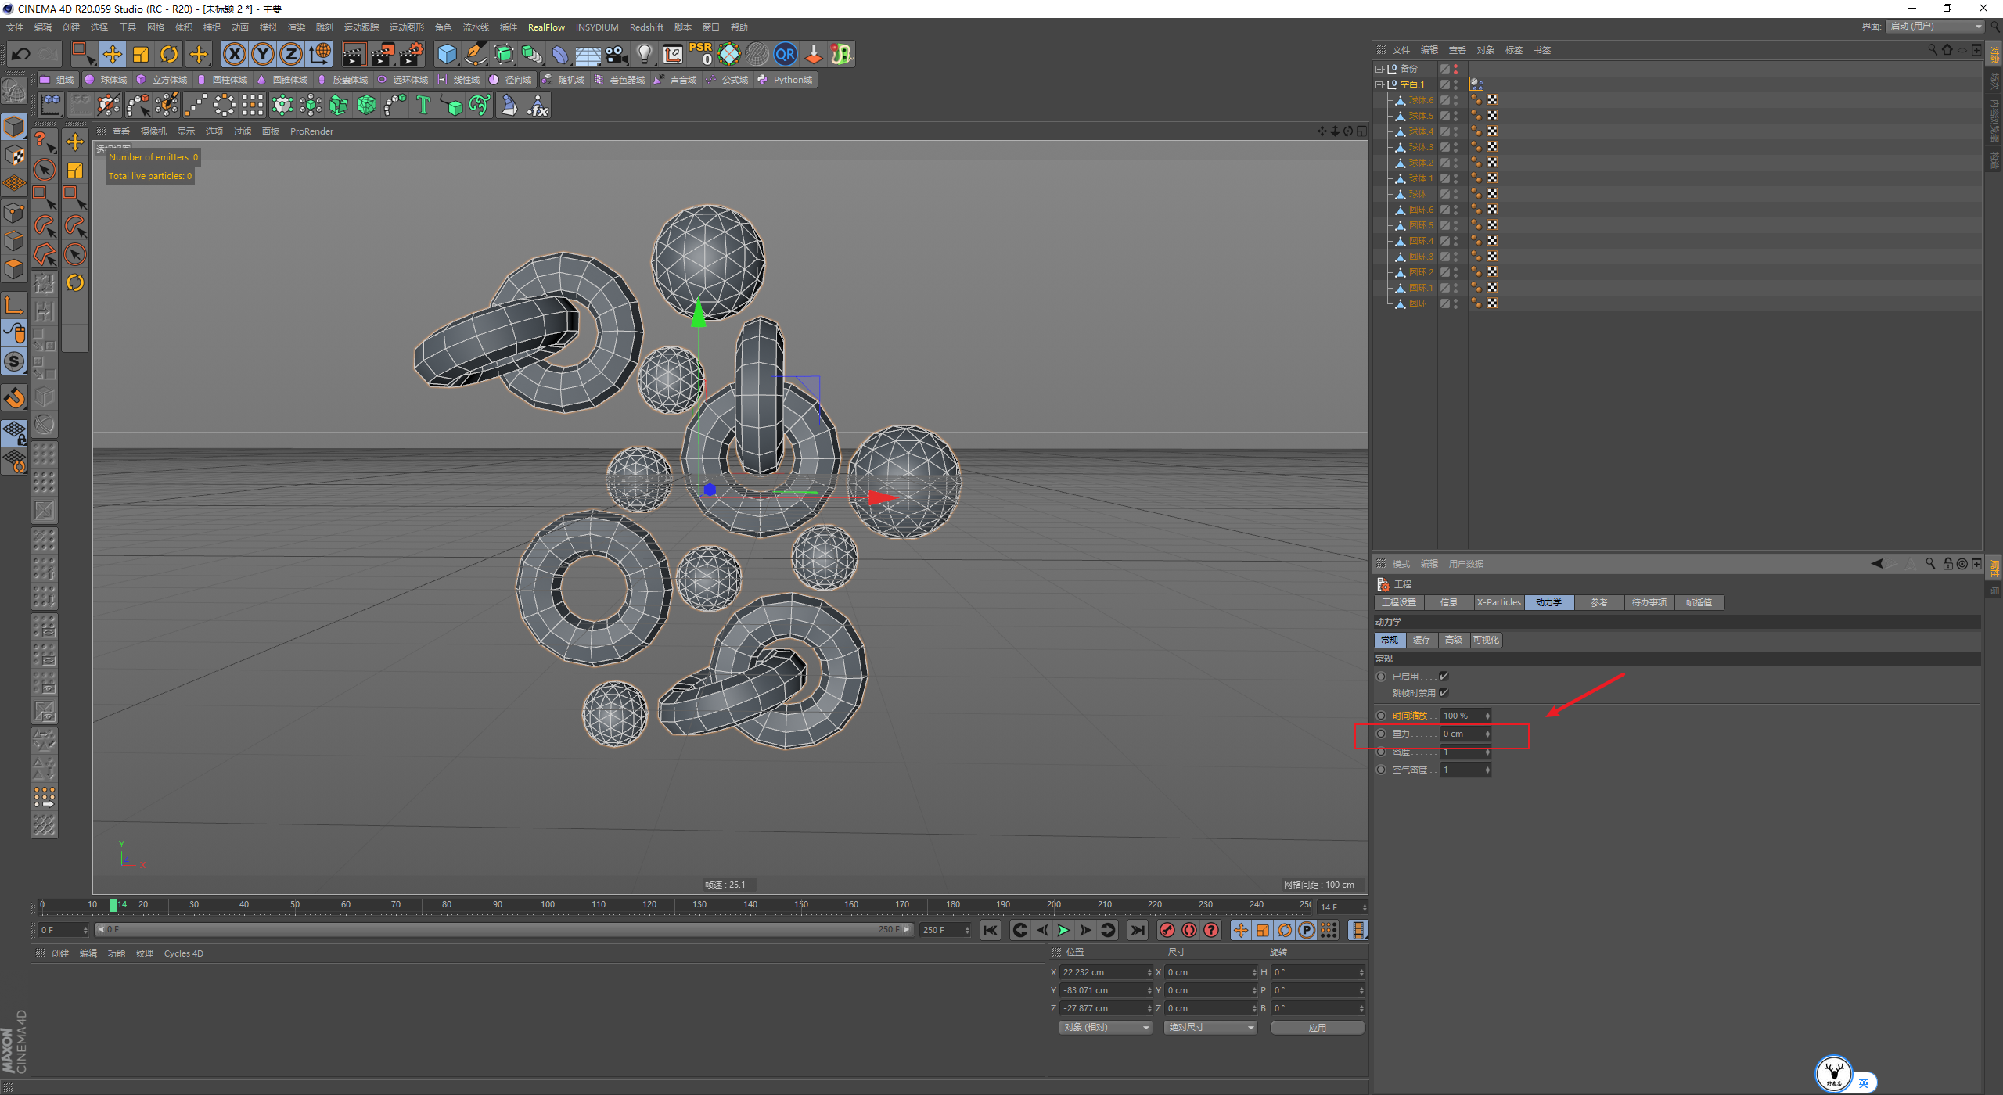Click the PSR reset icon

[x=700, y=54]
